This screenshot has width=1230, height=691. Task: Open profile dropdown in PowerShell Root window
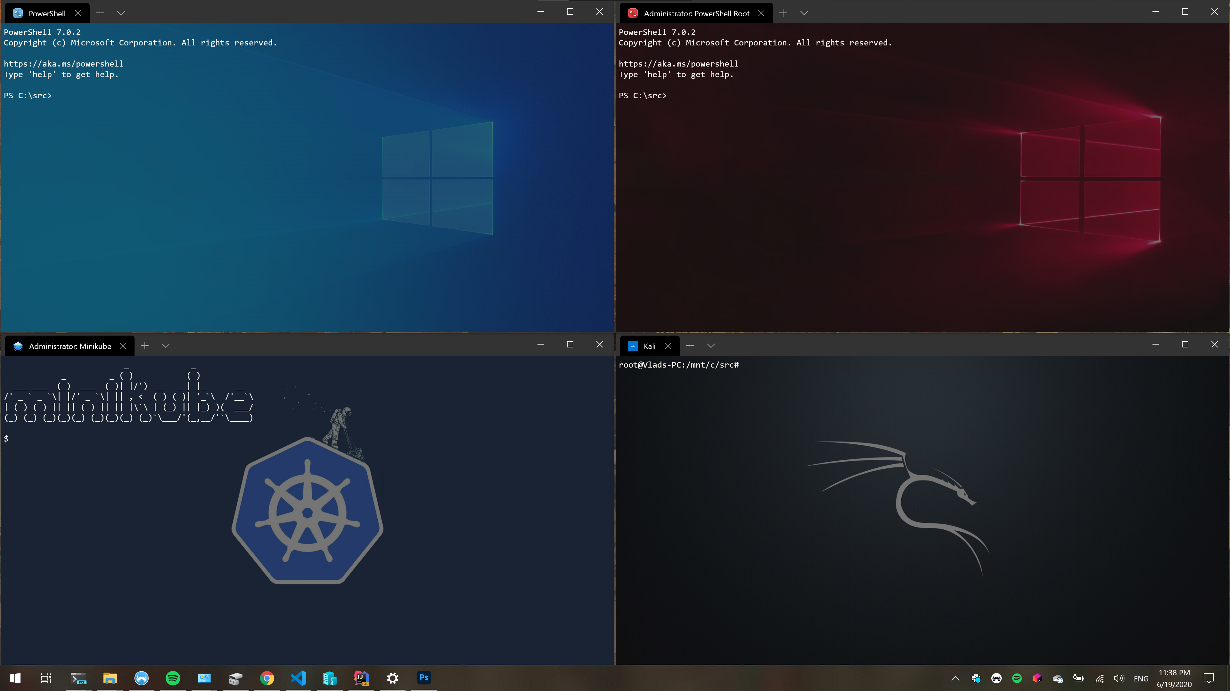coord(804,13)
